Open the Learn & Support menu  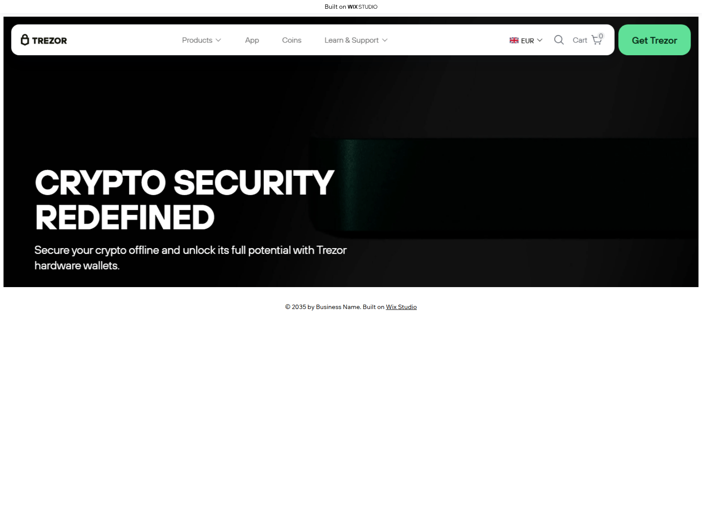[356, 40]
